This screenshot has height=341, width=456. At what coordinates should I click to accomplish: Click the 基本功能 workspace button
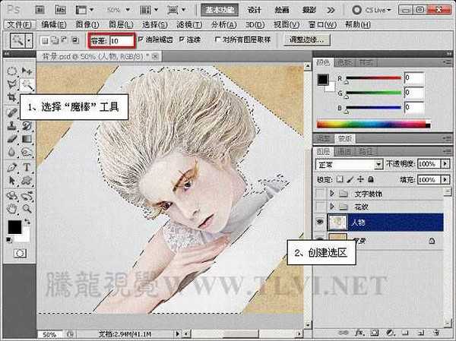point(221,10)
